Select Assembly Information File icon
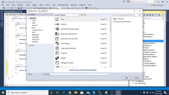This screenshot has width=169, height=95. (57, 39)
